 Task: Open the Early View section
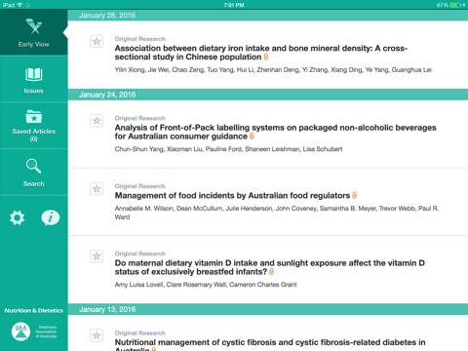coord(34,32)
